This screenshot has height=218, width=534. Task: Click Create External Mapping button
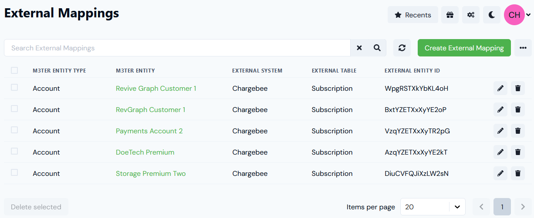[464, 48]
